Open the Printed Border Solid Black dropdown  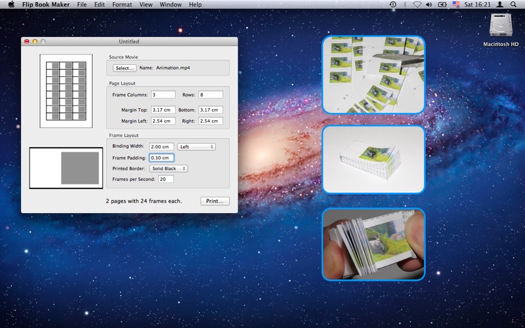click(169, 169)
